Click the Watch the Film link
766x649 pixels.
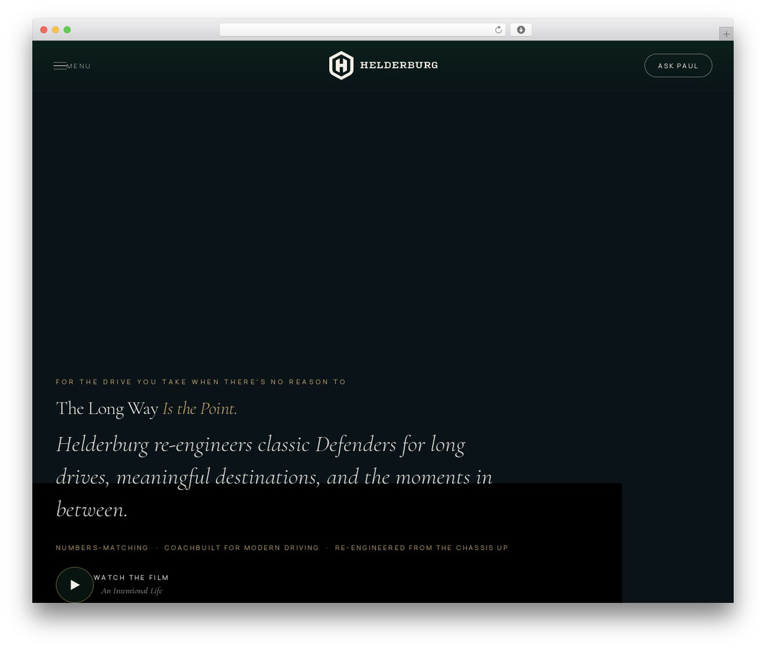(x=131, y=578)
